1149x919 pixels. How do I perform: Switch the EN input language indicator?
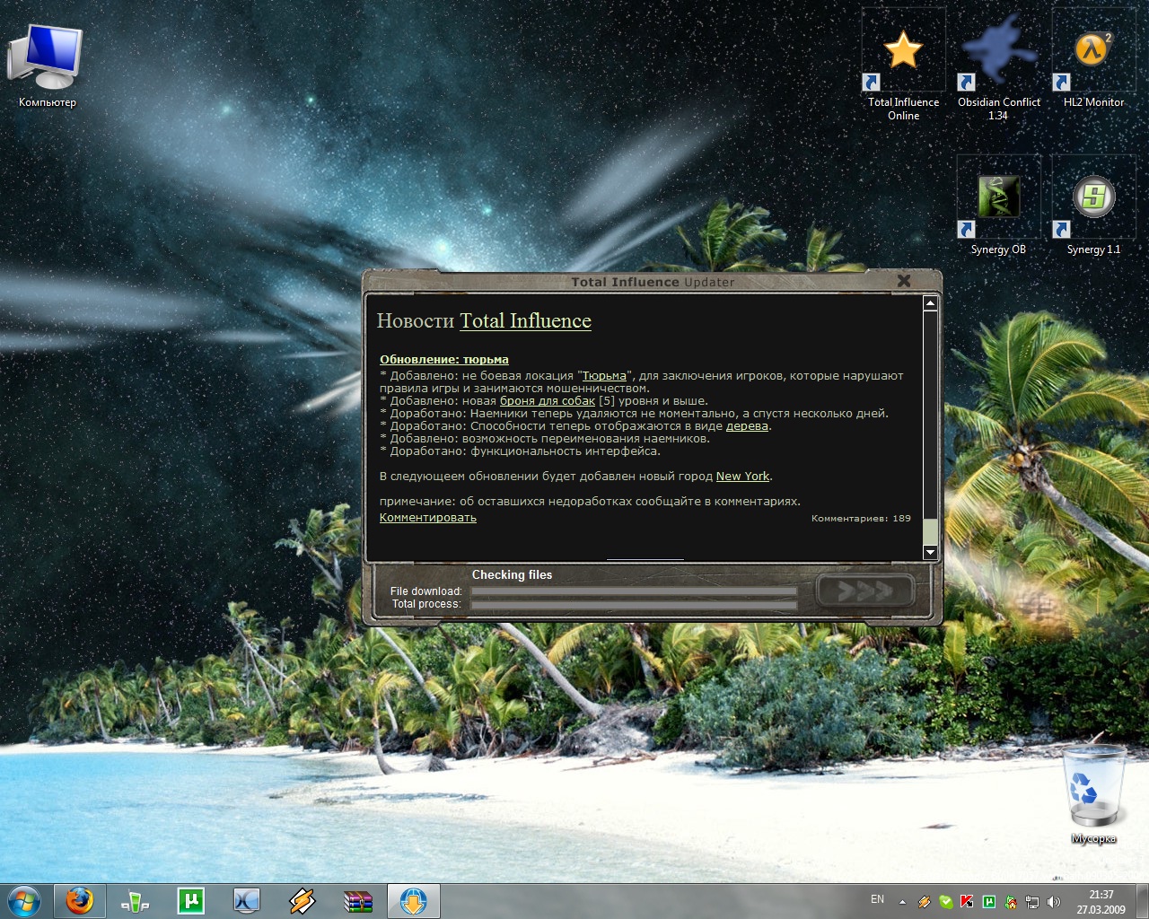877,899
